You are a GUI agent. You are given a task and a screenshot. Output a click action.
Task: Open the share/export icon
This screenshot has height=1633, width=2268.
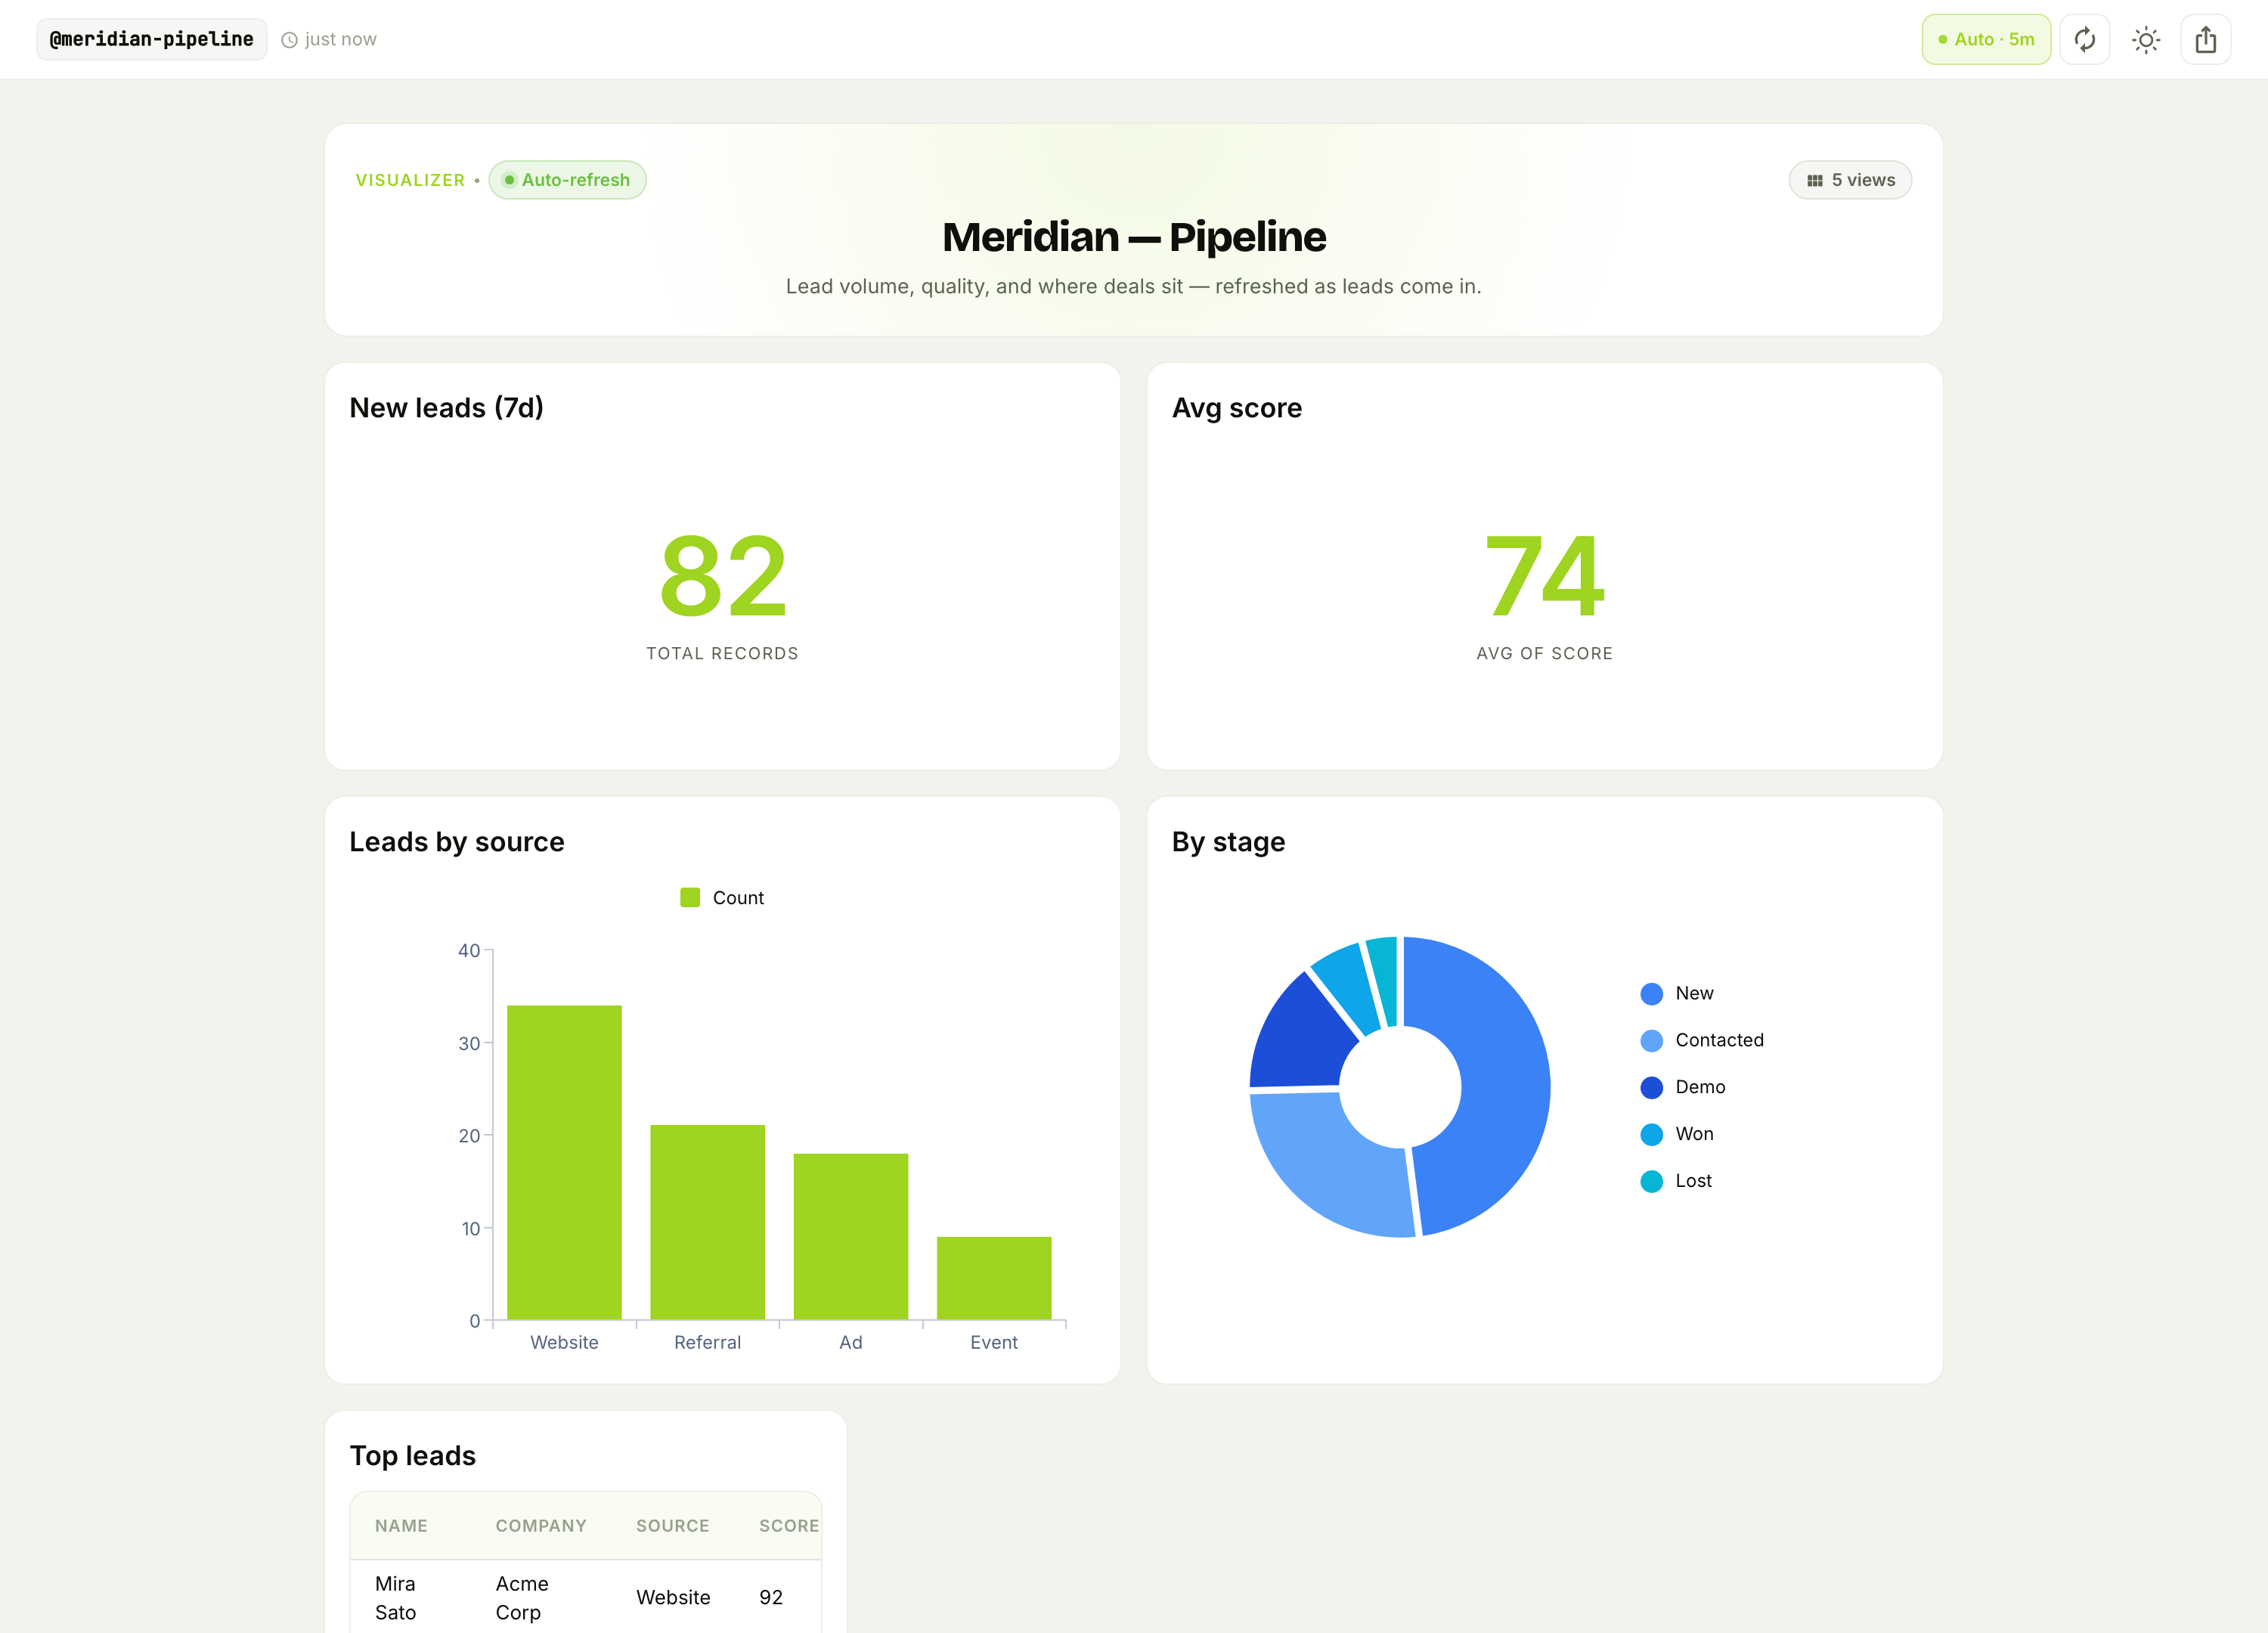click(x=2205, y=39)
